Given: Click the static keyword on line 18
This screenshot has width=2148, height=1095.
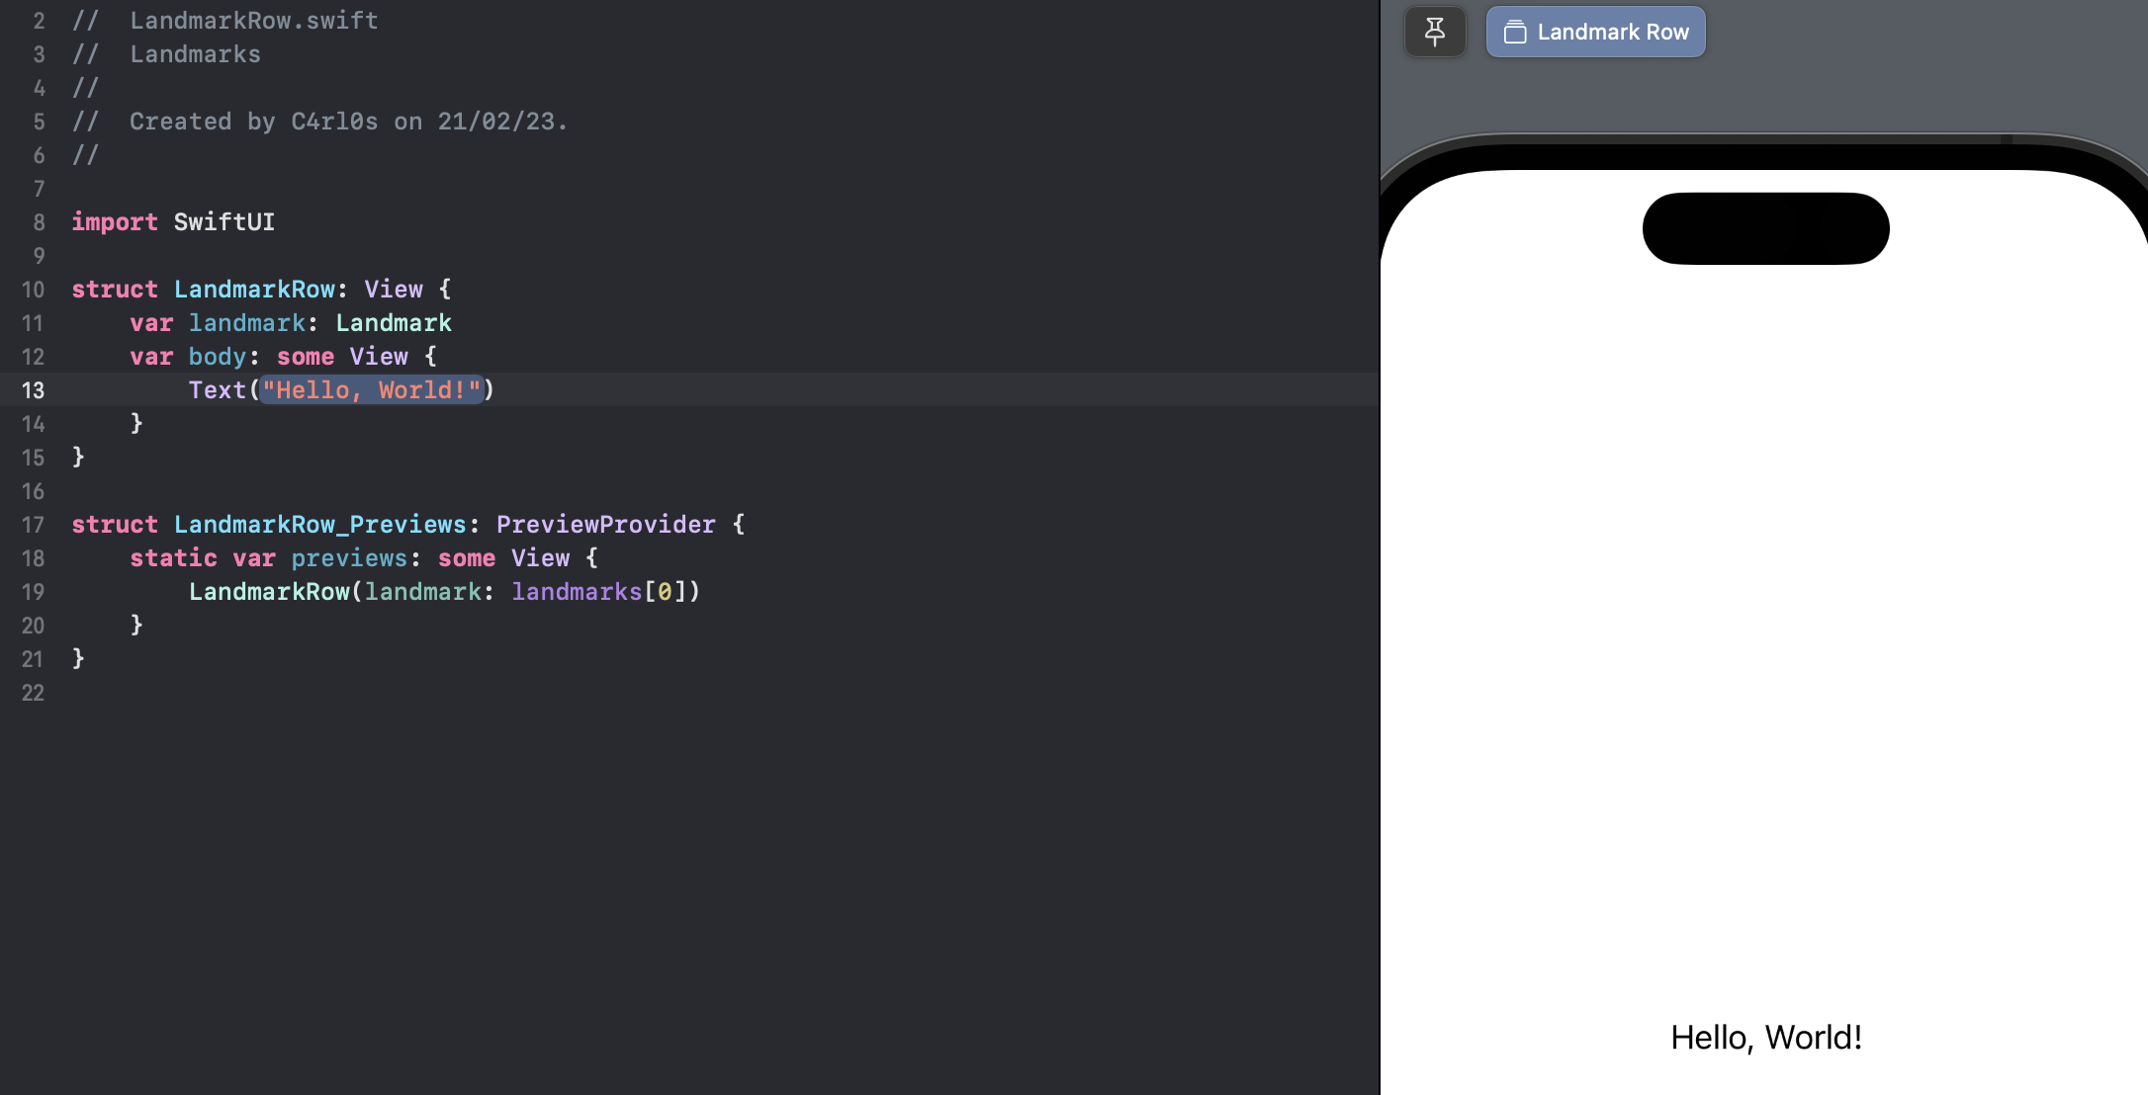Looking at the screenshot, I should (x=173, y=558).
